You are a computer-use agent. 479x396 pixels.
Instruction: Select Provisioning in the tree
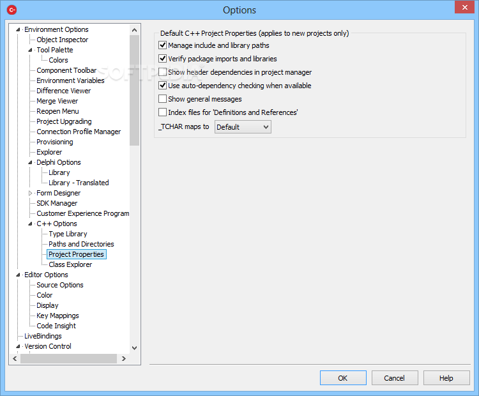point(55,142)
